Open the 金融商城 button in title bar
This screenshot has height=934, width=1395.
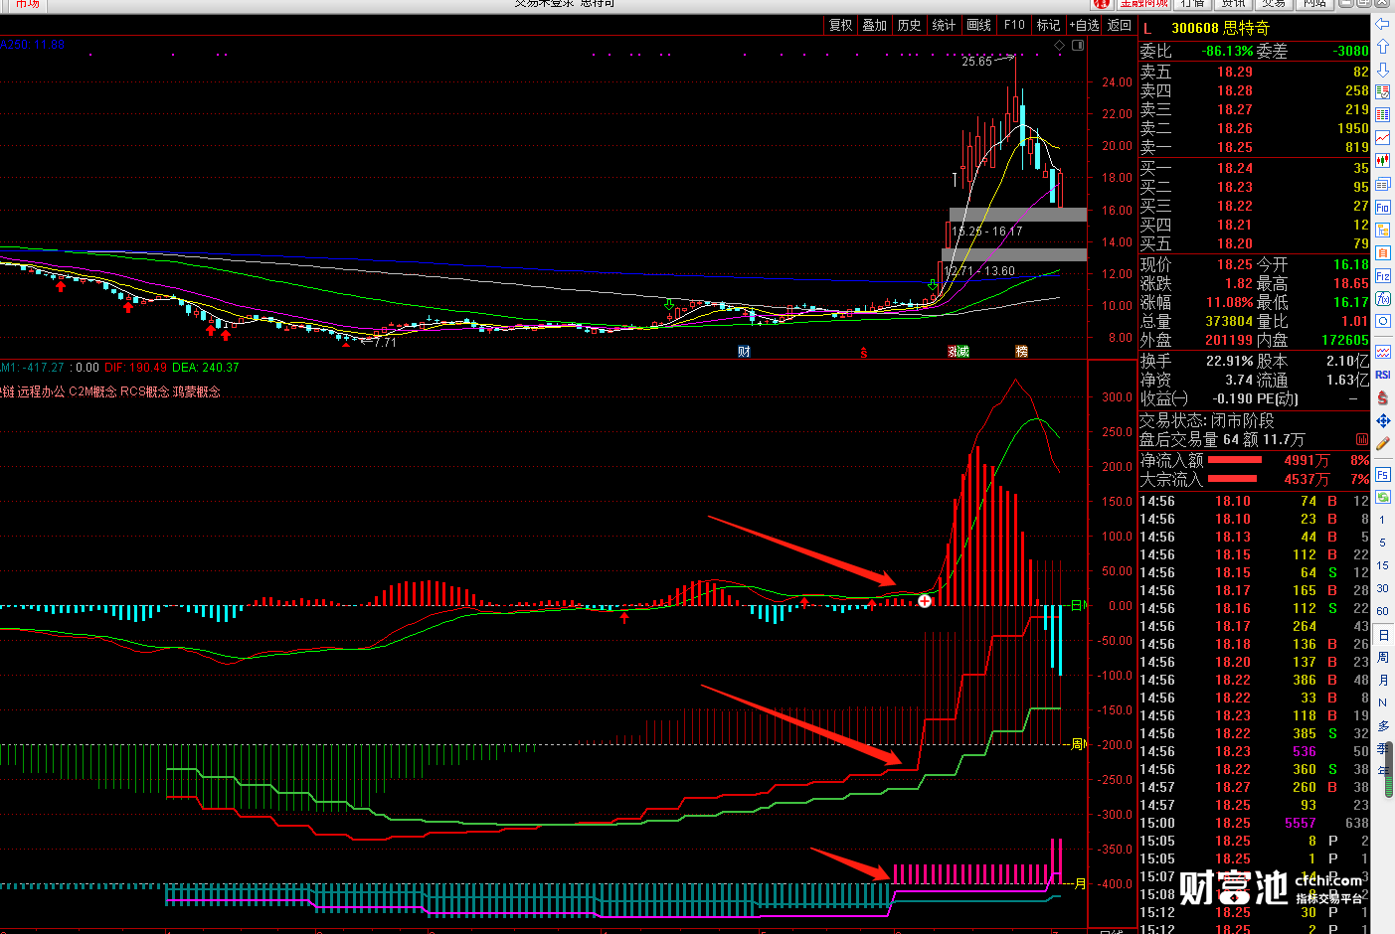[1143, 4]
